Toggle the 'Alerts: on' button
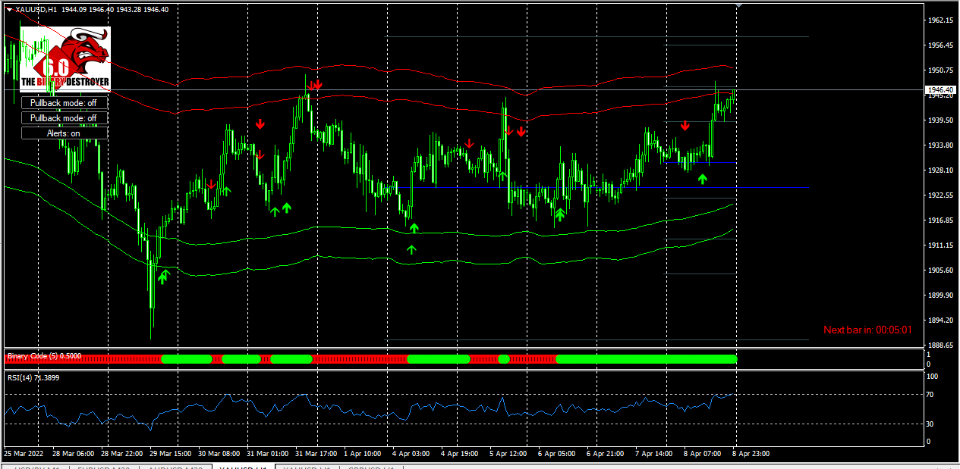Screen dimensions: 960x469 [x=65, y=133]
